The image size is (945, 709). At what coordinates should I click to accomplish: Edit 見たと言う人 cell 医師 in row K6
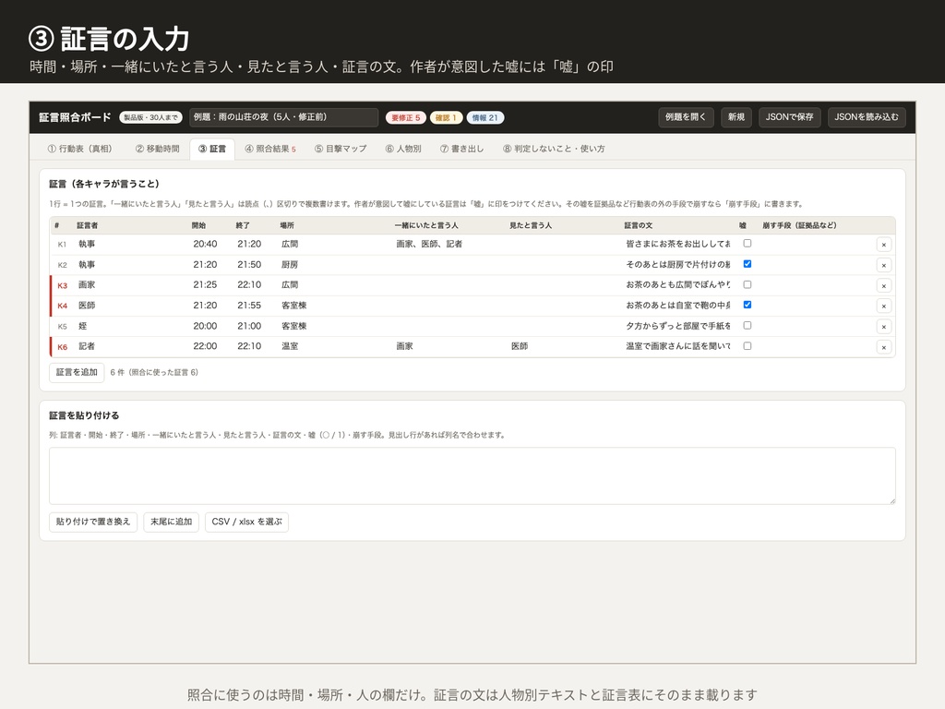pos(564,347)
